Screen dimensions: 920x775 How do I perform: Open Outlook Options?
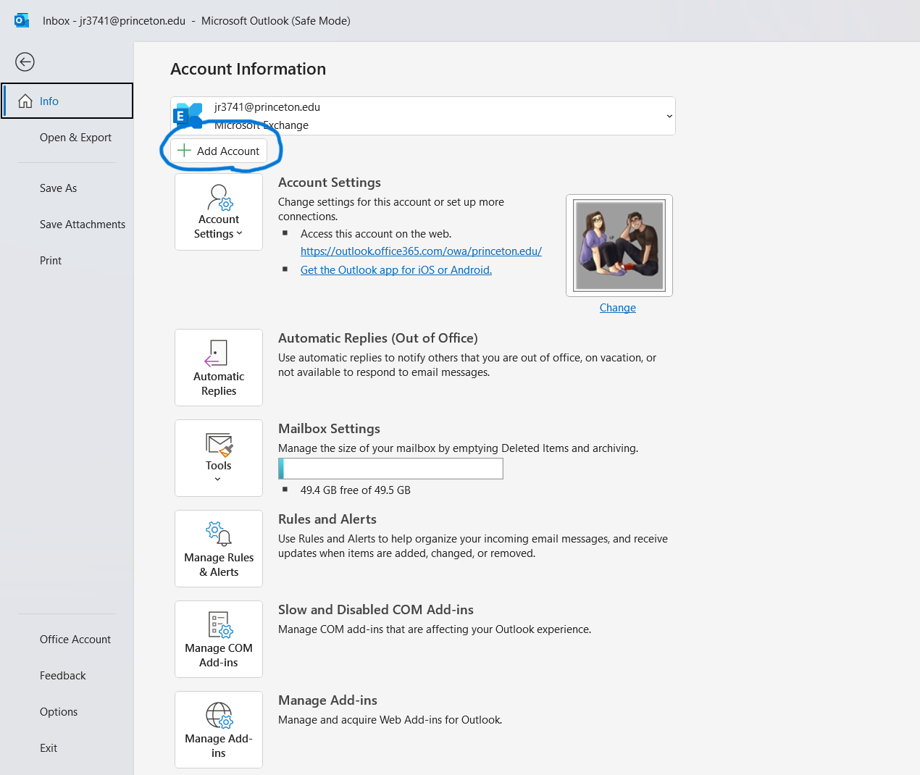[x=59, y=712]
